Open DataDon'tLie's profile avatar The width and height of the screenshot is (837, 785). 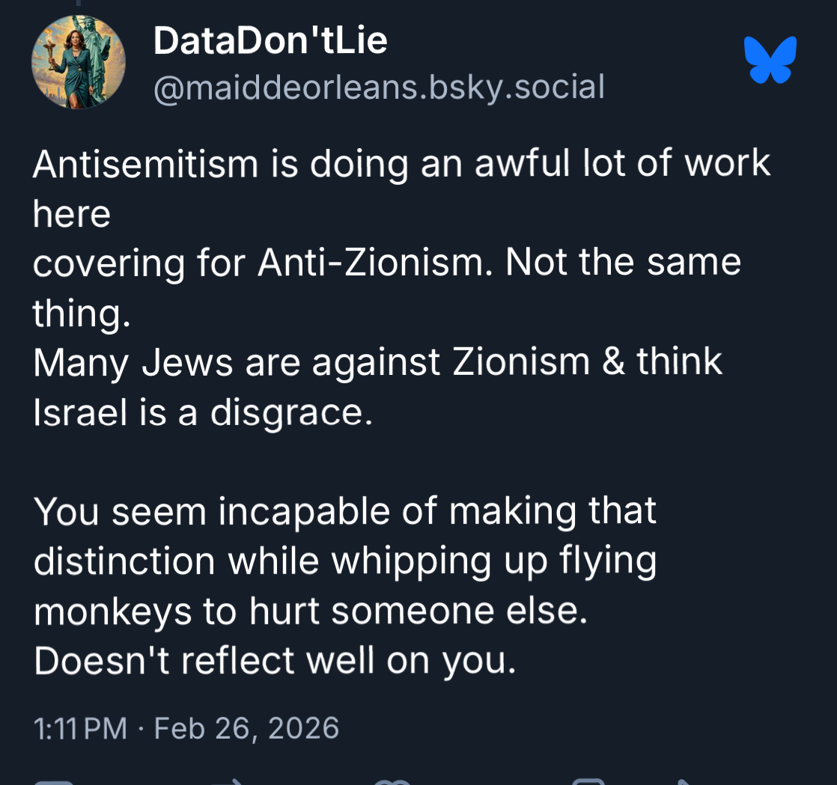(78, 63)
